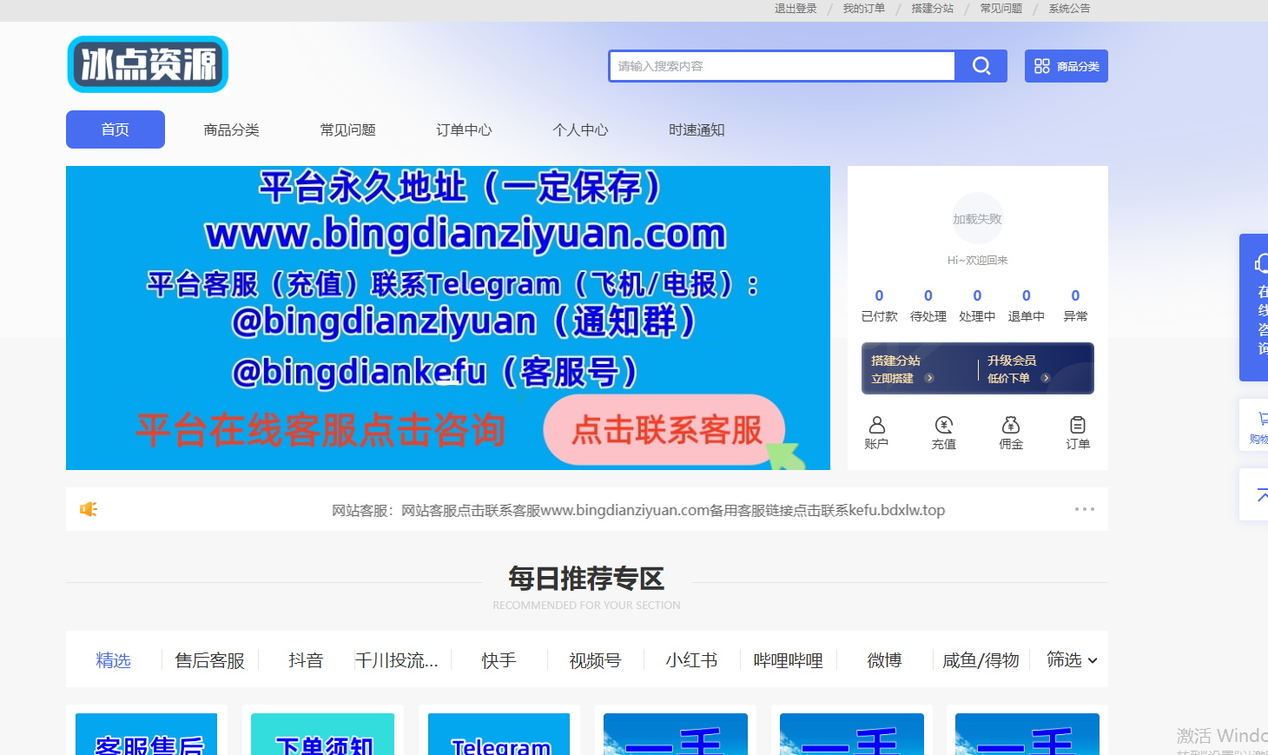This screenshot has width=1268, height=755.
Task: Expand the 筛选 filter dropdown
Action: (x=1072, y=659)
